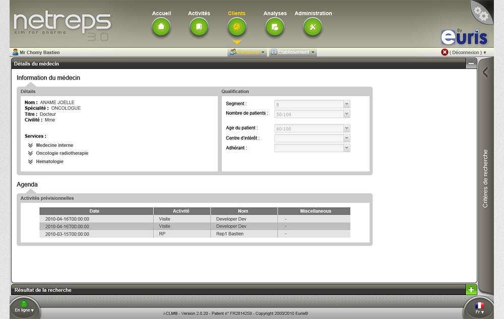Click the Déconnexion link

coord(466,52)
